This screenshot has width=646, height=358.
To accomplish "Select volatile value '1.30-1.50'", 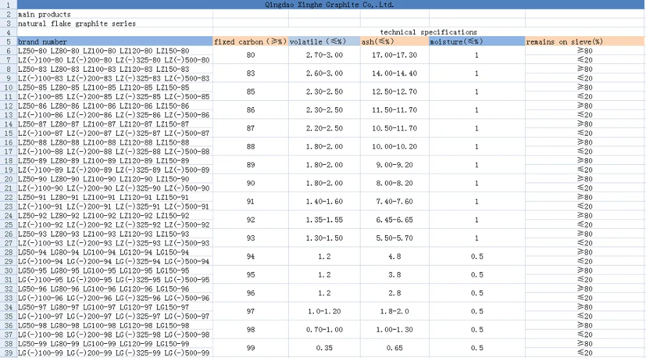I will [324, 238].
